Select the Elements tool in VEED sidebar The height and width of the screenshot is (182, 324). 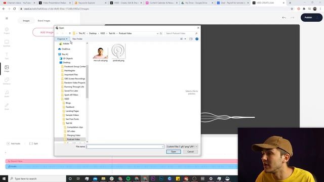(x=7, y=81)
